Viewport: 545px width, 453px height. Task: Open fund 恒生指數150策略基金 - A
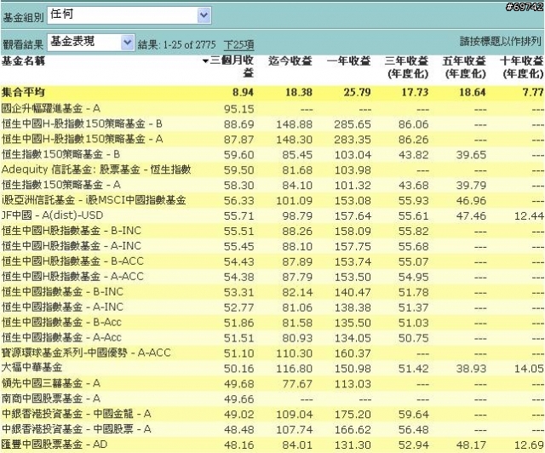[60, 185]
